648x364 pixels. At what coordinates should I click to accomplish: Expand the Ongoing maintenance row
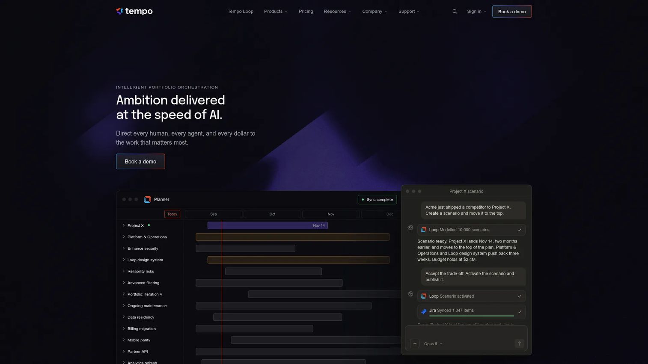click(x=124, y=305)
